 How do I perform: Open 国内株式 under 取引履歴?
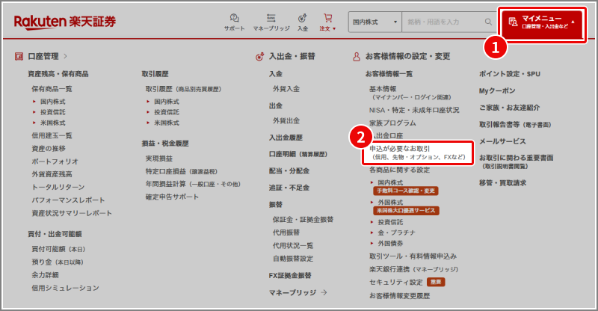tap(167, 102)
